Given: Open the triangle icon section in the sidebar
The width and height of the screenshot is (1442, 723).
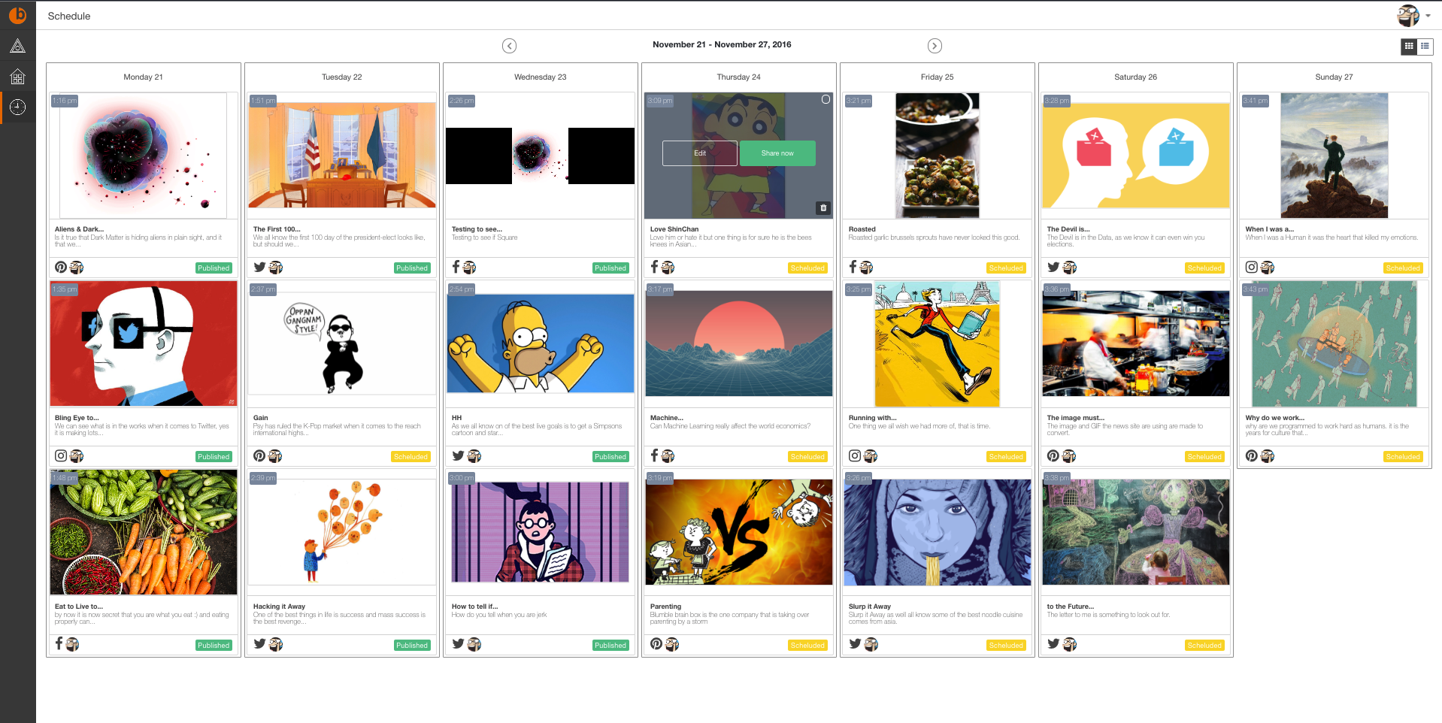Looking at the screenshot, I should [x=17, y=46].
